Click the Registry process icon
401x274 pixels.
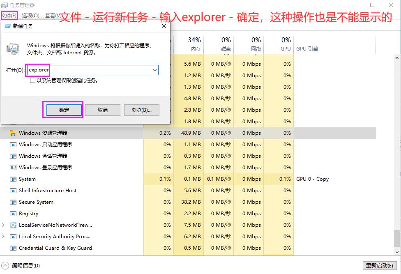pyautogui.click(x=14, y=214)
